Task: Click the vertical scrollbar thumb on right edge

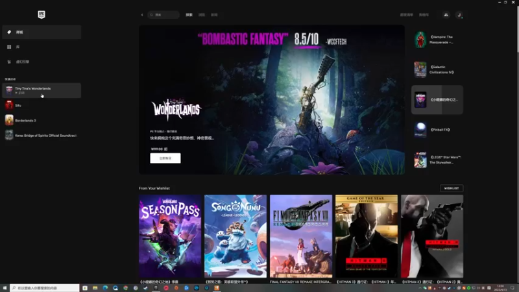Action: (x=517, y=29)
